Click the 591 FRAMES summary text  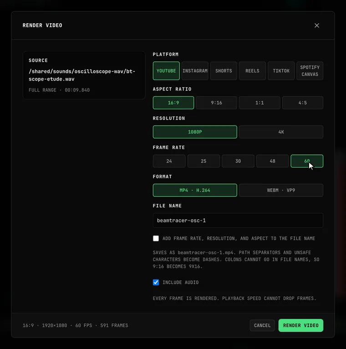114,325
